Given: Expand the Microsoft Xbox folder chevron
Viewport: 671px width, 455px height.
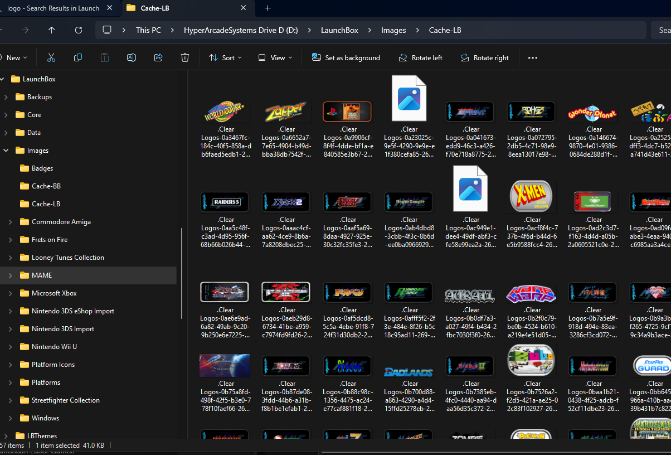Looking at the screenshot, I should point(10,293).
